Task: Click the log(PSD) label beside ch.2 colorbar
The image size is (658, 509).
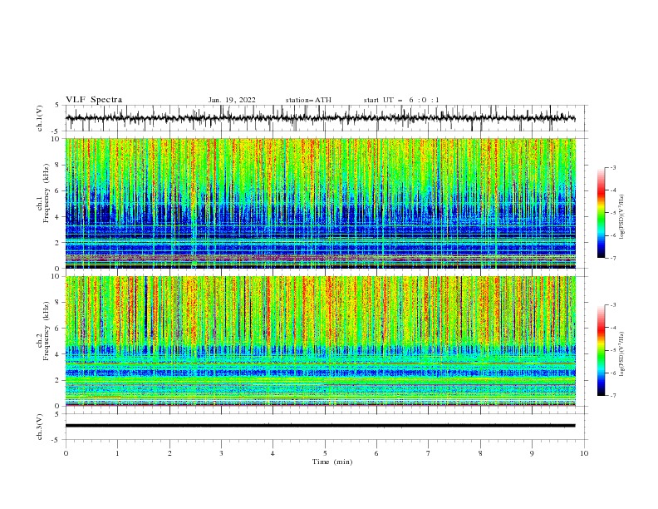Action: click(621, 354)
